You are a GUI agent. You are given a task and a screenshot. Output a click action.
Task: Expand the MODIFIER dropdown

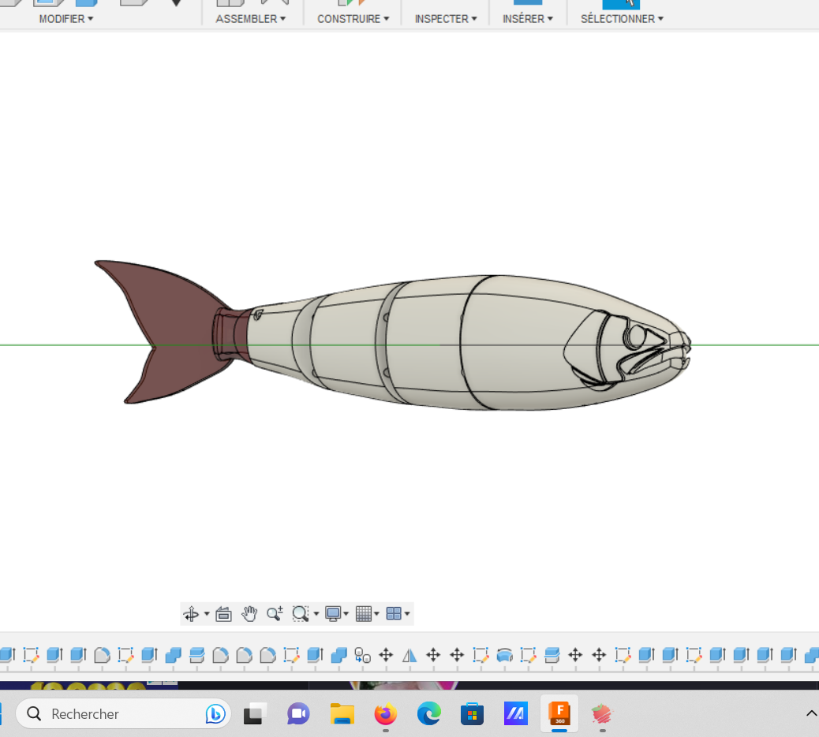66,18
